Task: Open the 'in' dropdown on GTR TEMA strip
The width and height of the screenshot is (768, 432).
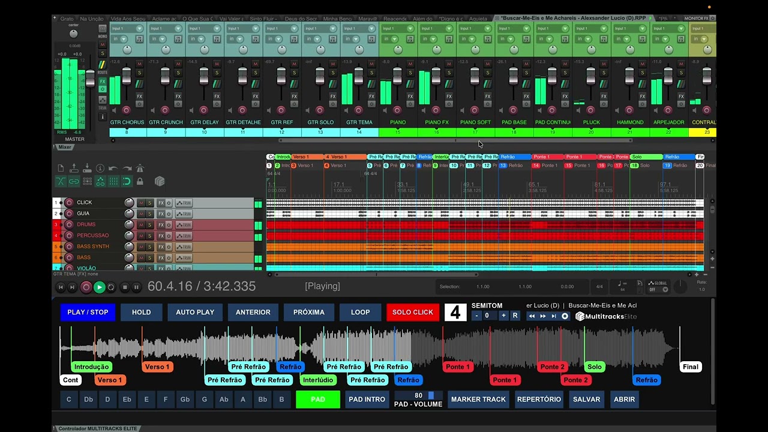Action: [x=352, y=39]
